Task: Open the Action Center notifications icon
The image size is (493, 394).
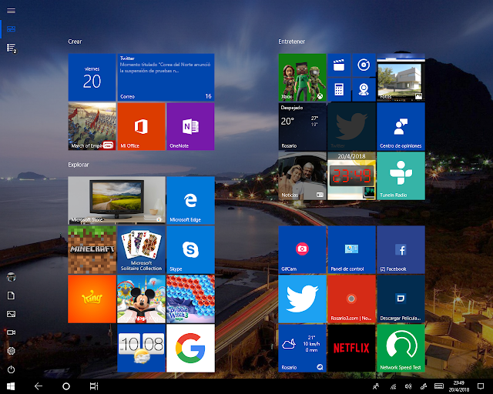Action: [x=481, y=386]
